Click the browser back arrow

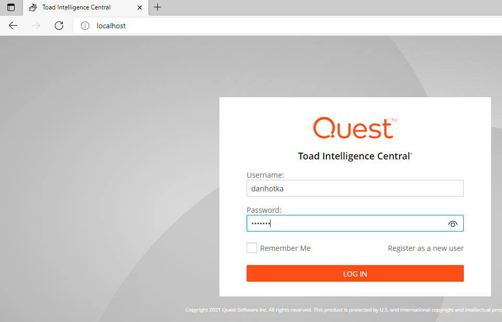[13, 26]
